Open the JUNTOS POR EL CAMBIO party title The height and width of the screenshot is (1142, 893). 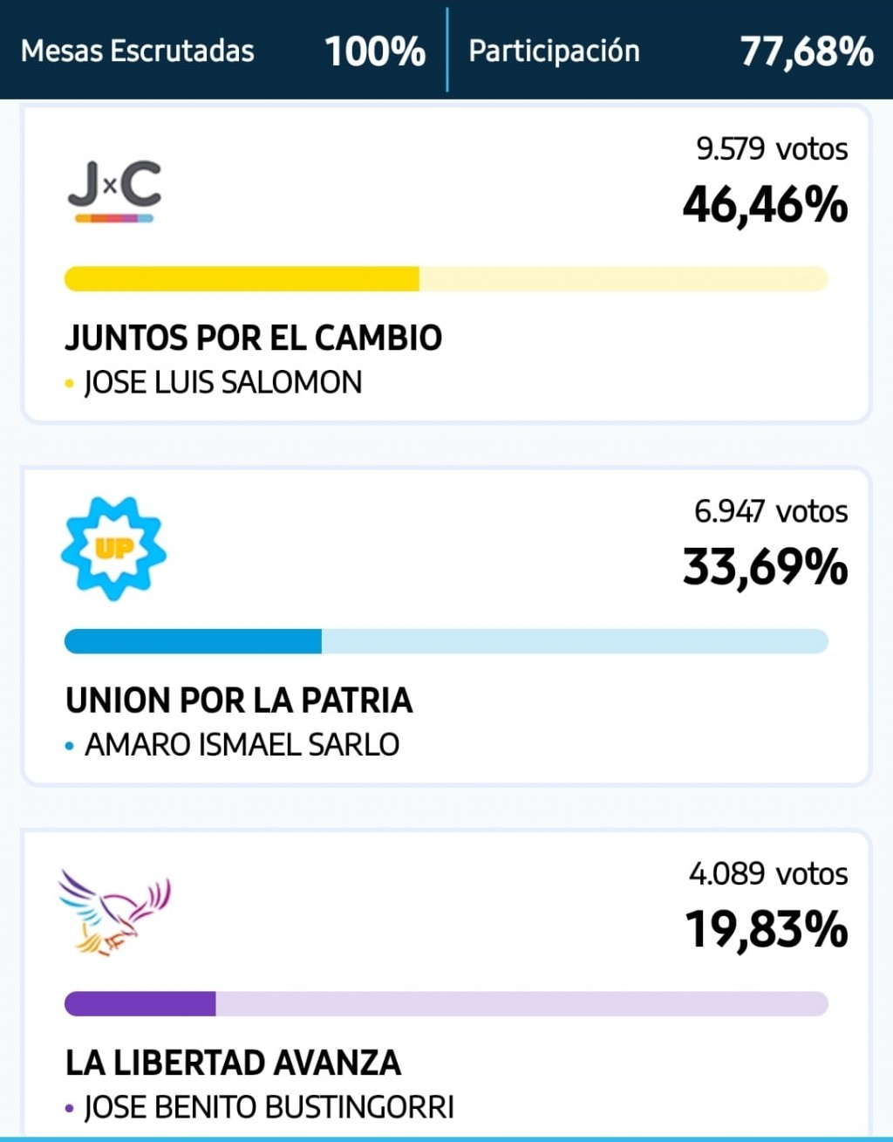[254, 338]
